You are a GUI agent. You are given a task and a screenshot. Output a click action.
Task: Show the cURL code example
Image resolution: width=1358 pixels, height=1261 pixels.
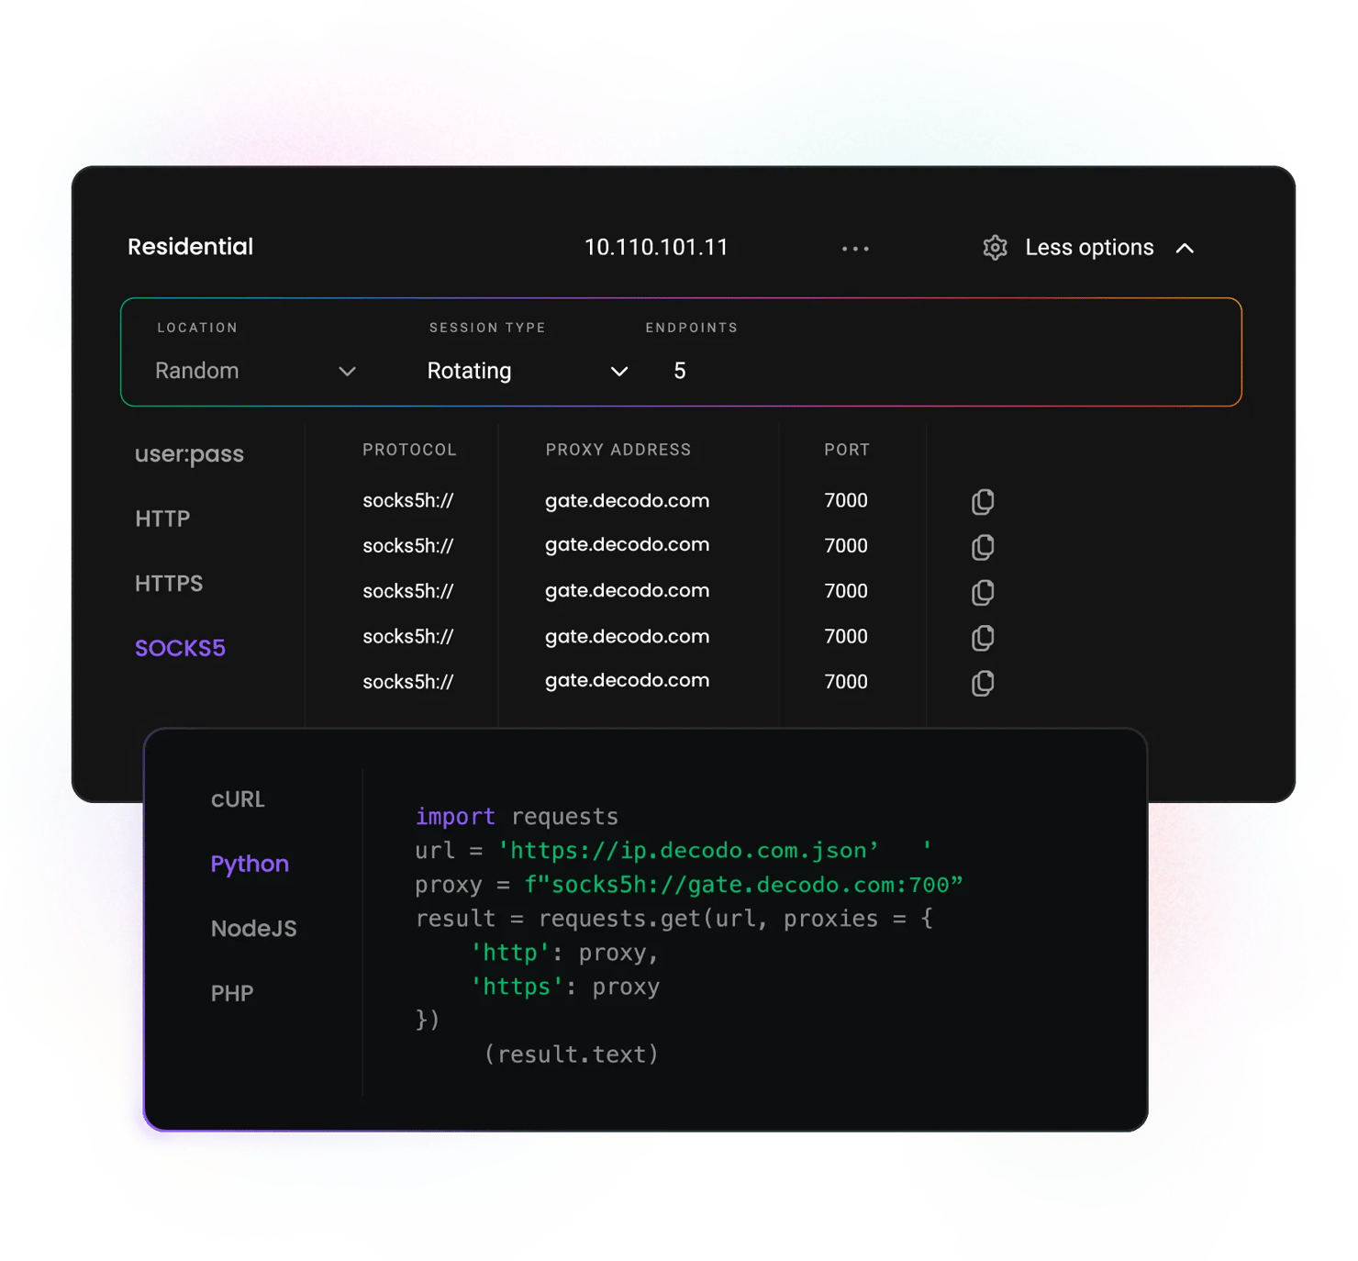[x=238, y=799]
